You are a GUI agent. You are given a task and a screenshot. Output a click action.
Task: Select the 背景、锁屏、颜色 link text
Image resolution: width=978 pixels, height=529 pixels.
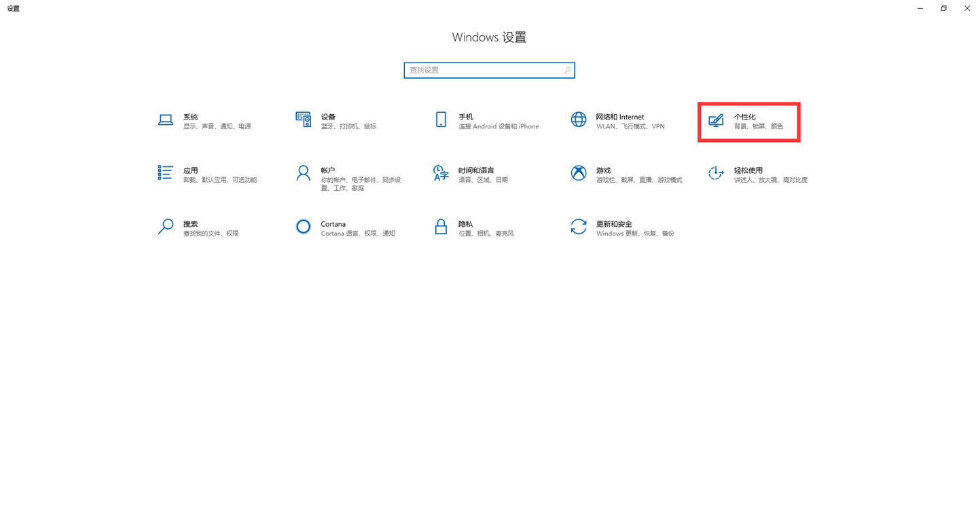tap(758, 126)
